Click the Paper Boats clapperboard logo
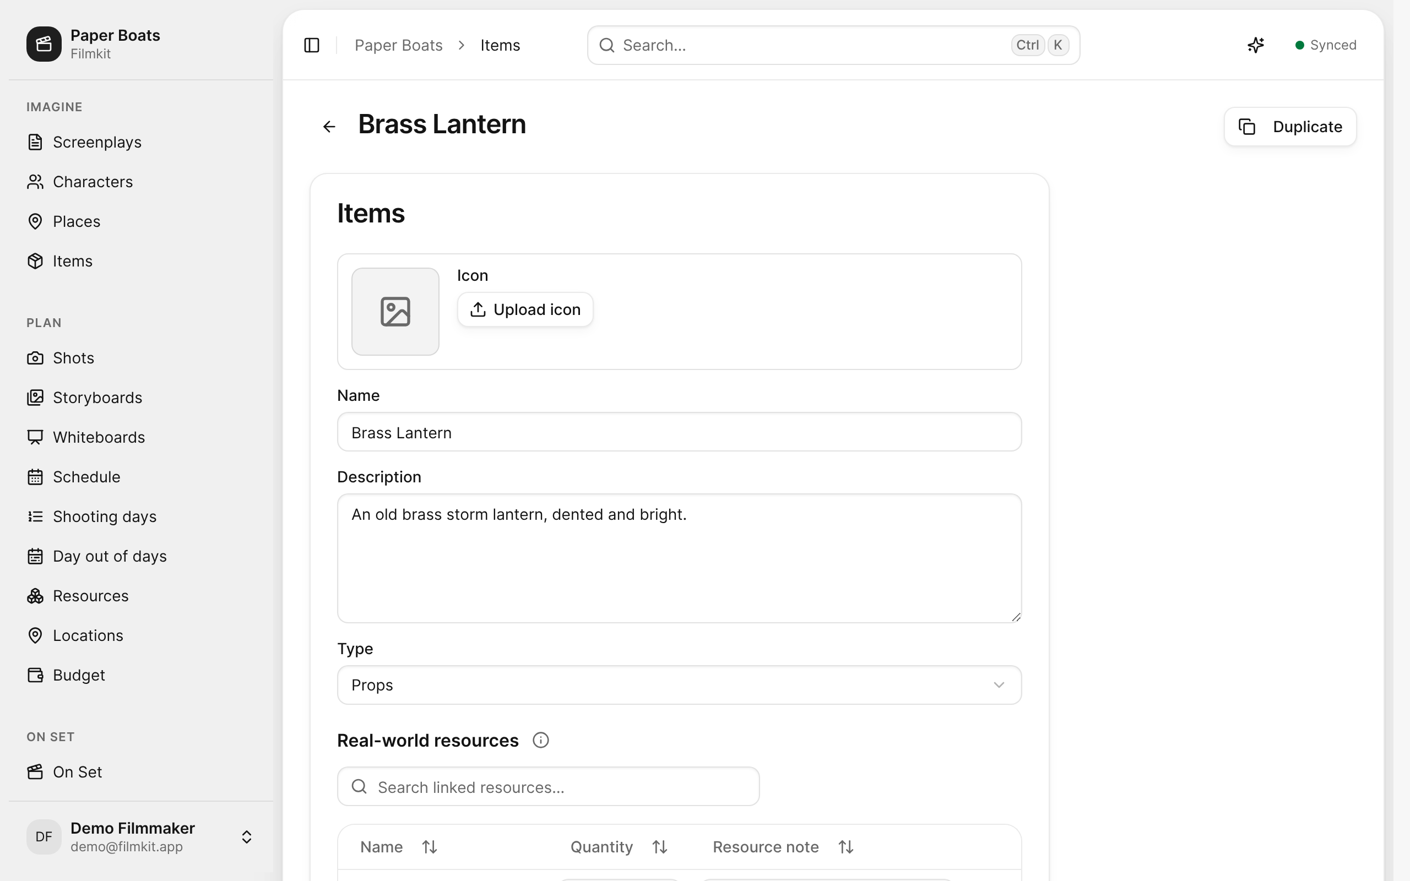1410x881 pixels. point(44,43)
